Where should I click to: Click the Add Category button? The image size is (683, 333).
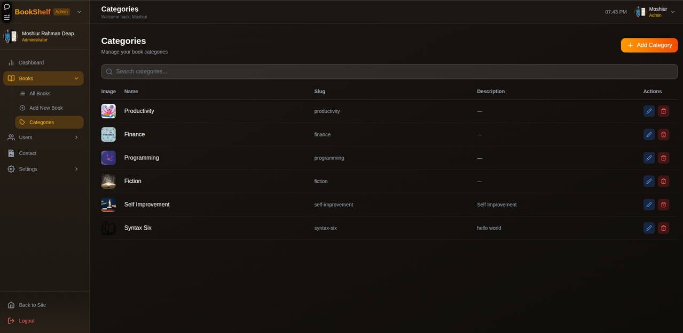pyautogui.click(x=649, y=45)
